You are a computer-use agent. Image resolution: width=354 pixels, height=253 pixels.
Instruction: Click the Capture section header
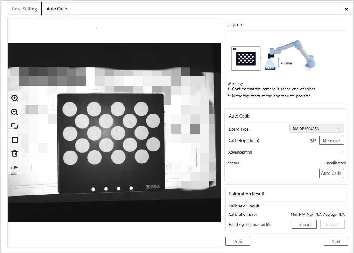coord(235,24)
